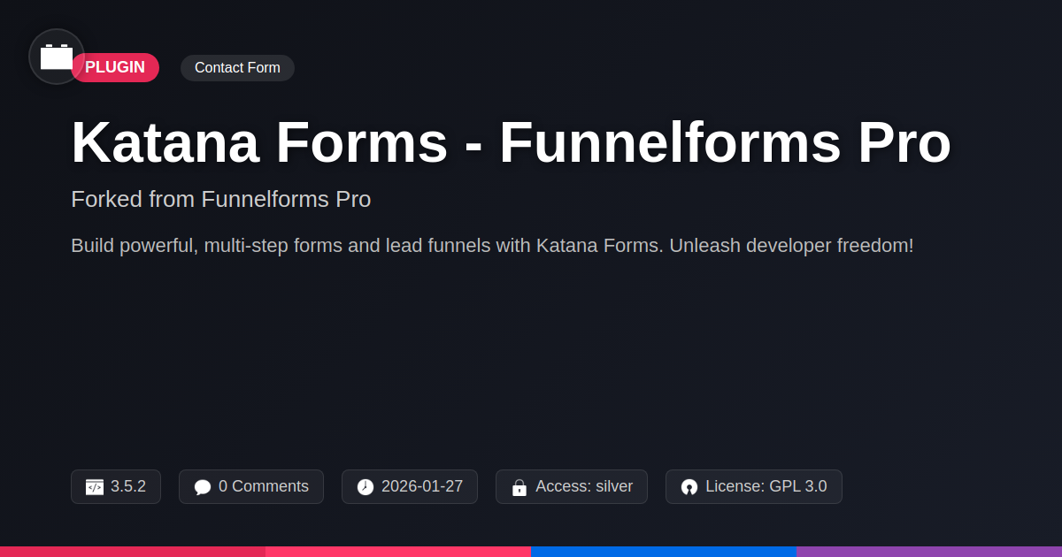Screen dimensions: 1062x557
Task: Open the 0 Comments badge
Action: click(x=251, y=487)
